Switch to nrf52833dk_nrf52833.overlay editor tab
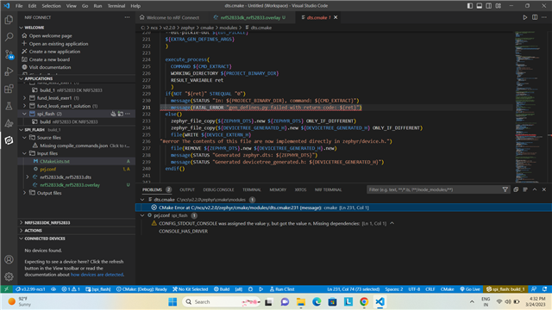Image resolution: width=552 pixels, height=310 pixels. tap(250, 17)
